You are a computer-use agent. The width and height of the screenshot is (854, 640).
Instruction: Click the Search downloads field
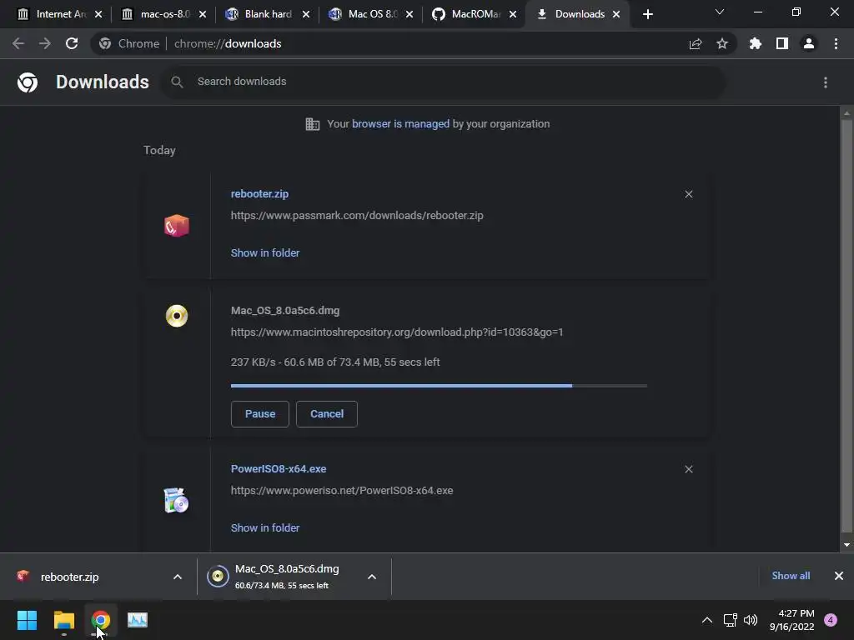click(443, 82)
